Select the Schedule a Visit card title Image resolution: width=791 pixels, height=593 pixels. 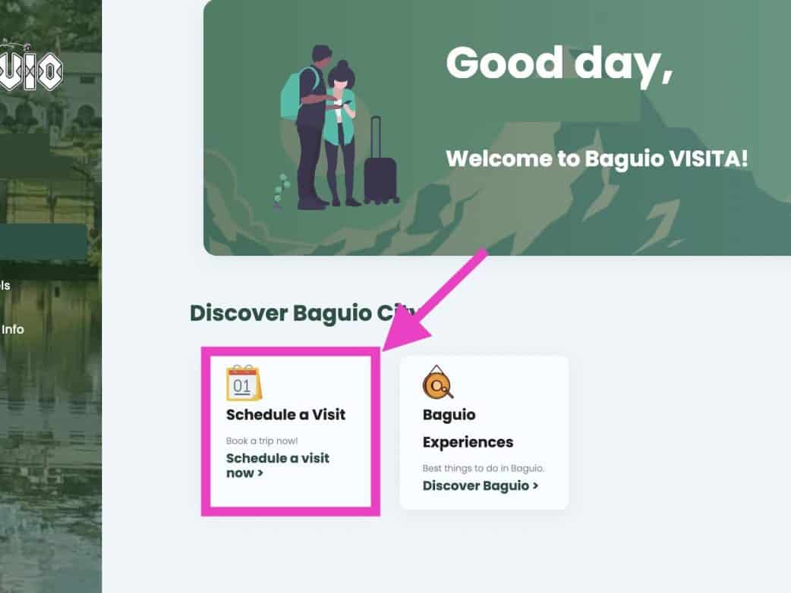(x=285, y=415)
